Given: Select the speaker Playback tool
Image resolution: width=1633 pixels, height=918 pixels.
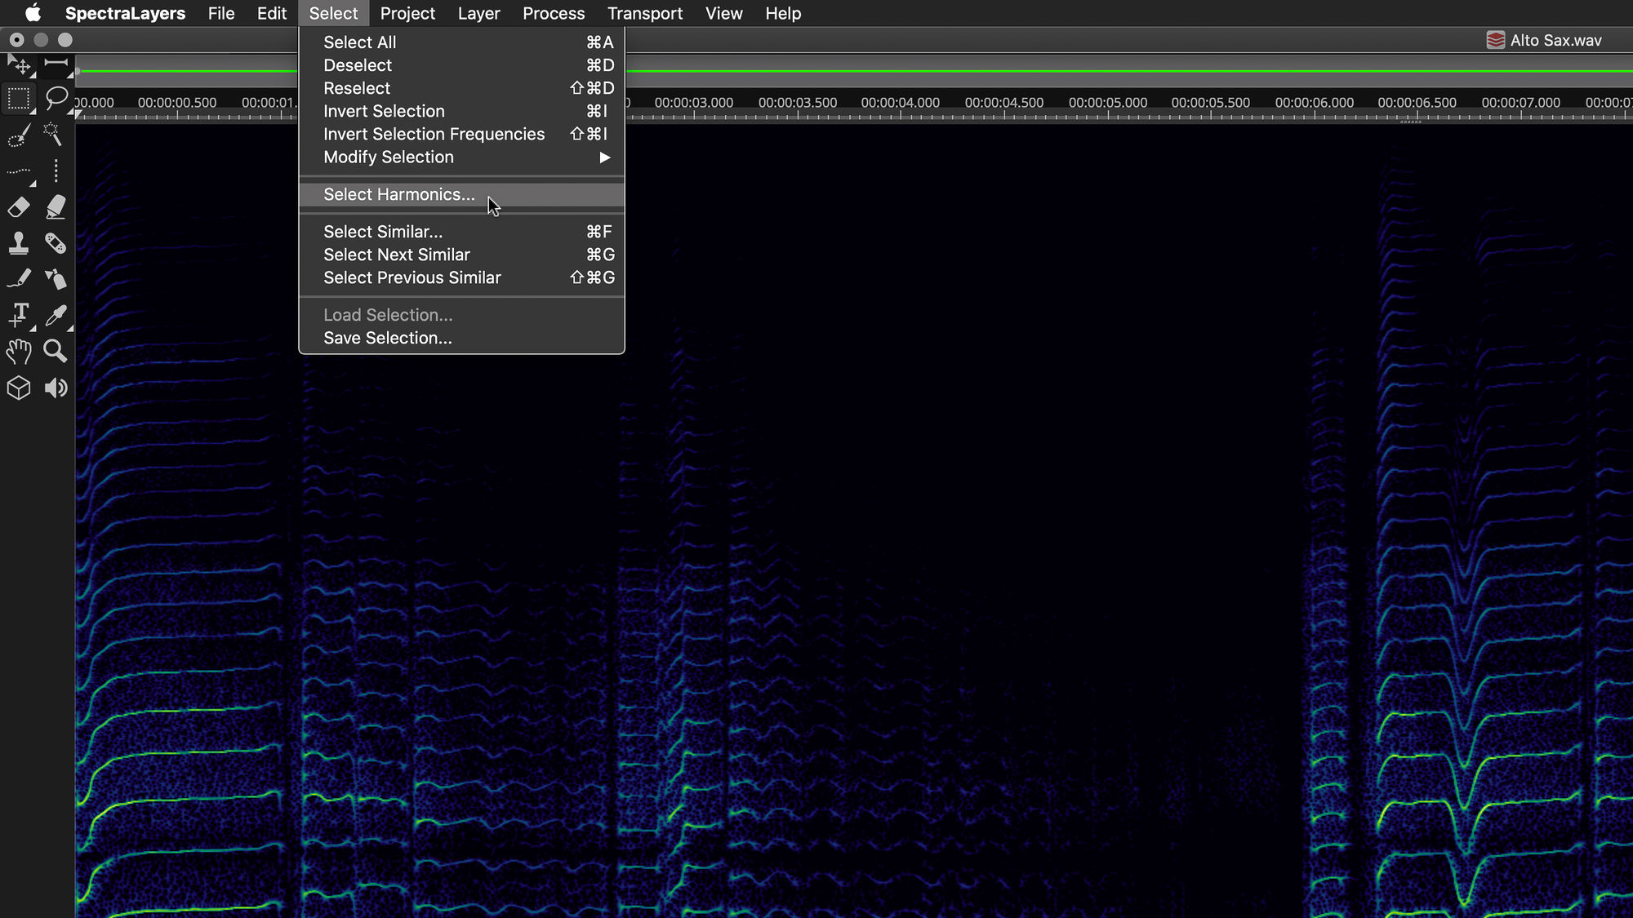Looking at the screenshot, I should 56,388.
